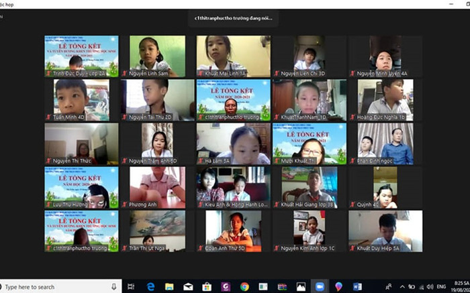Select Nguyễn Linh Sam's video tile
This screenshot has height=293, width=470.
[x=157, y=56]
